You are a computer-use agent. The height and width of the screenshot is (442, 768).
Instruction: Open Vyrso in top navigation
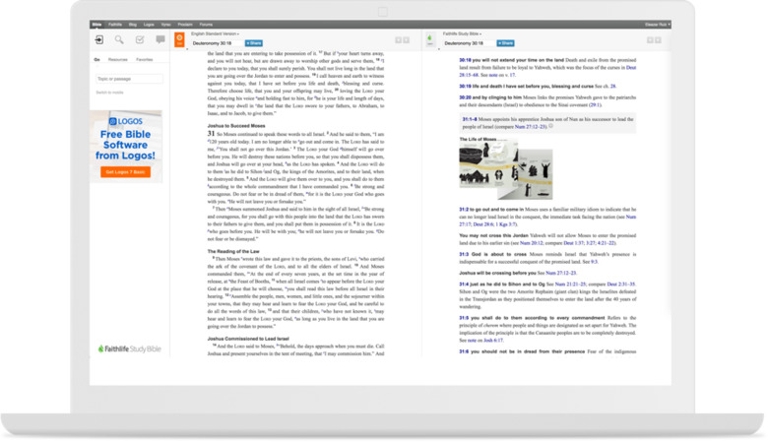pyautogui.click(x=166, y=25)
